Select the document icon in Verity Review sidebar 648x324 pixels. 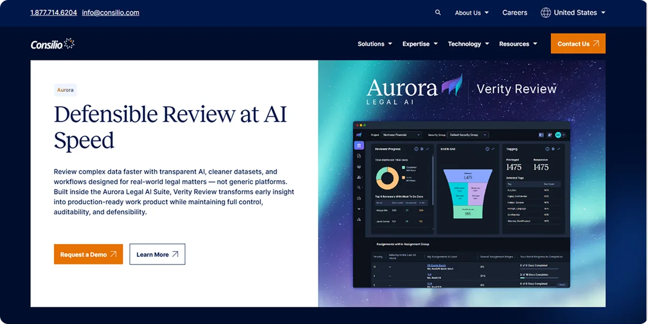coord(359,156)
